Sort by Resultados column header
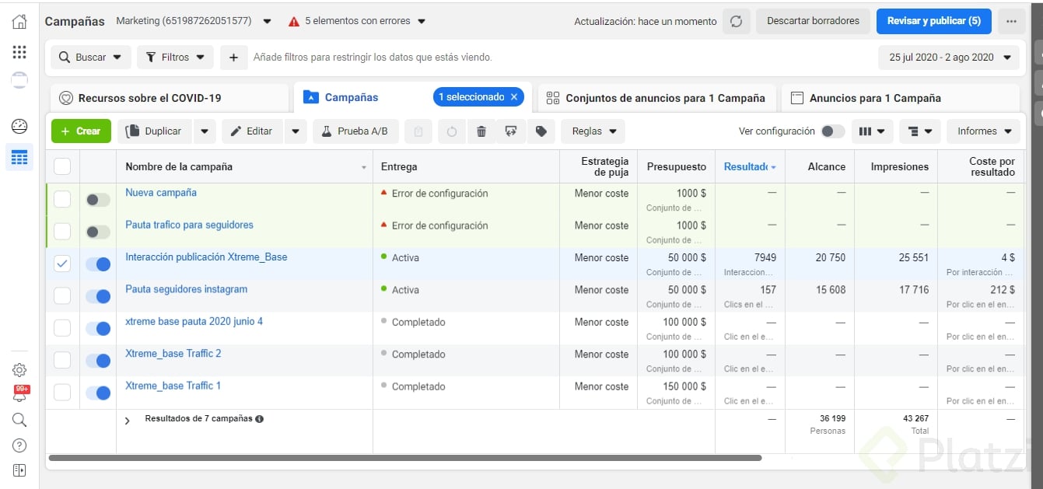This screenshot has height=489, width=1043. (749, 166)
